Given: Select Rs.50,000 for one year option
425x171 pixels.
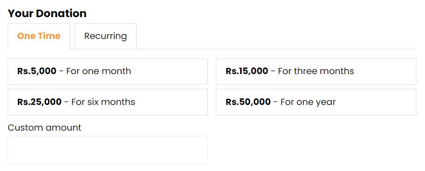Looking at the screenshot, I should click(x=316, y=102).
